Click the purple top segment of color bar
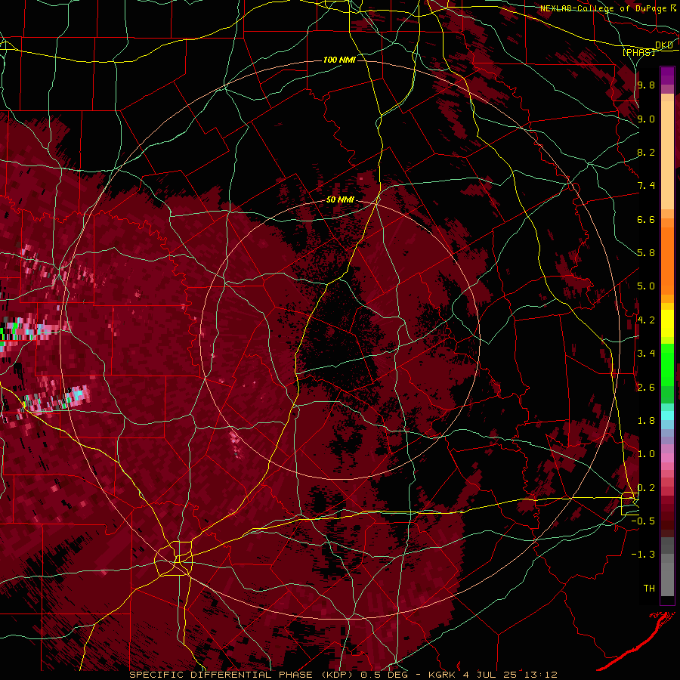Image resolution: width=680 pixels, height=680 pixels. click(x=667, y=76)
